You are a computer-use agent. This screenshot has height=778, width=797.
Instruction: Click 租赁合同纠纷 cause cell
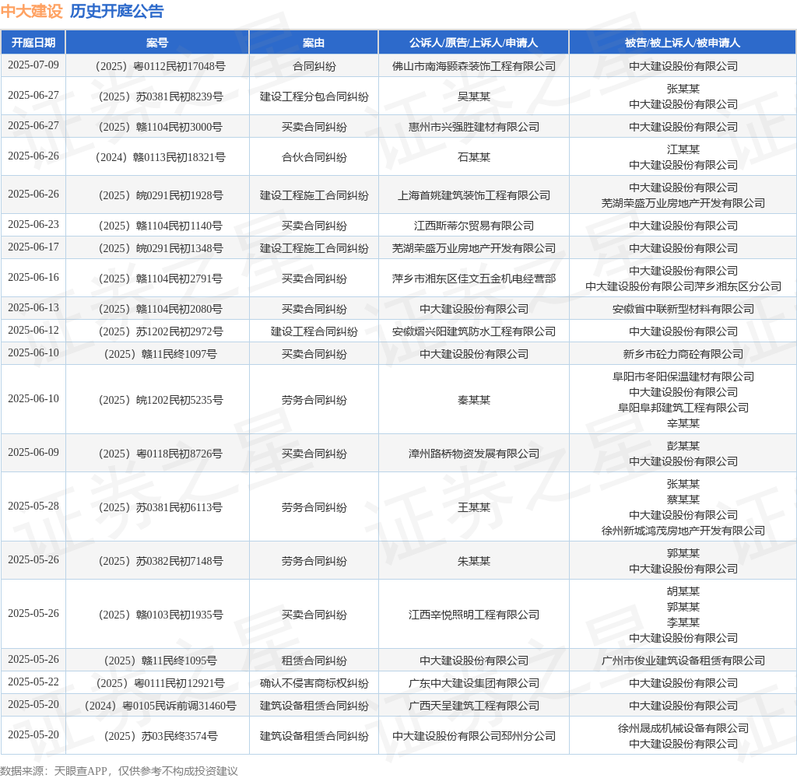click(314, 661)
